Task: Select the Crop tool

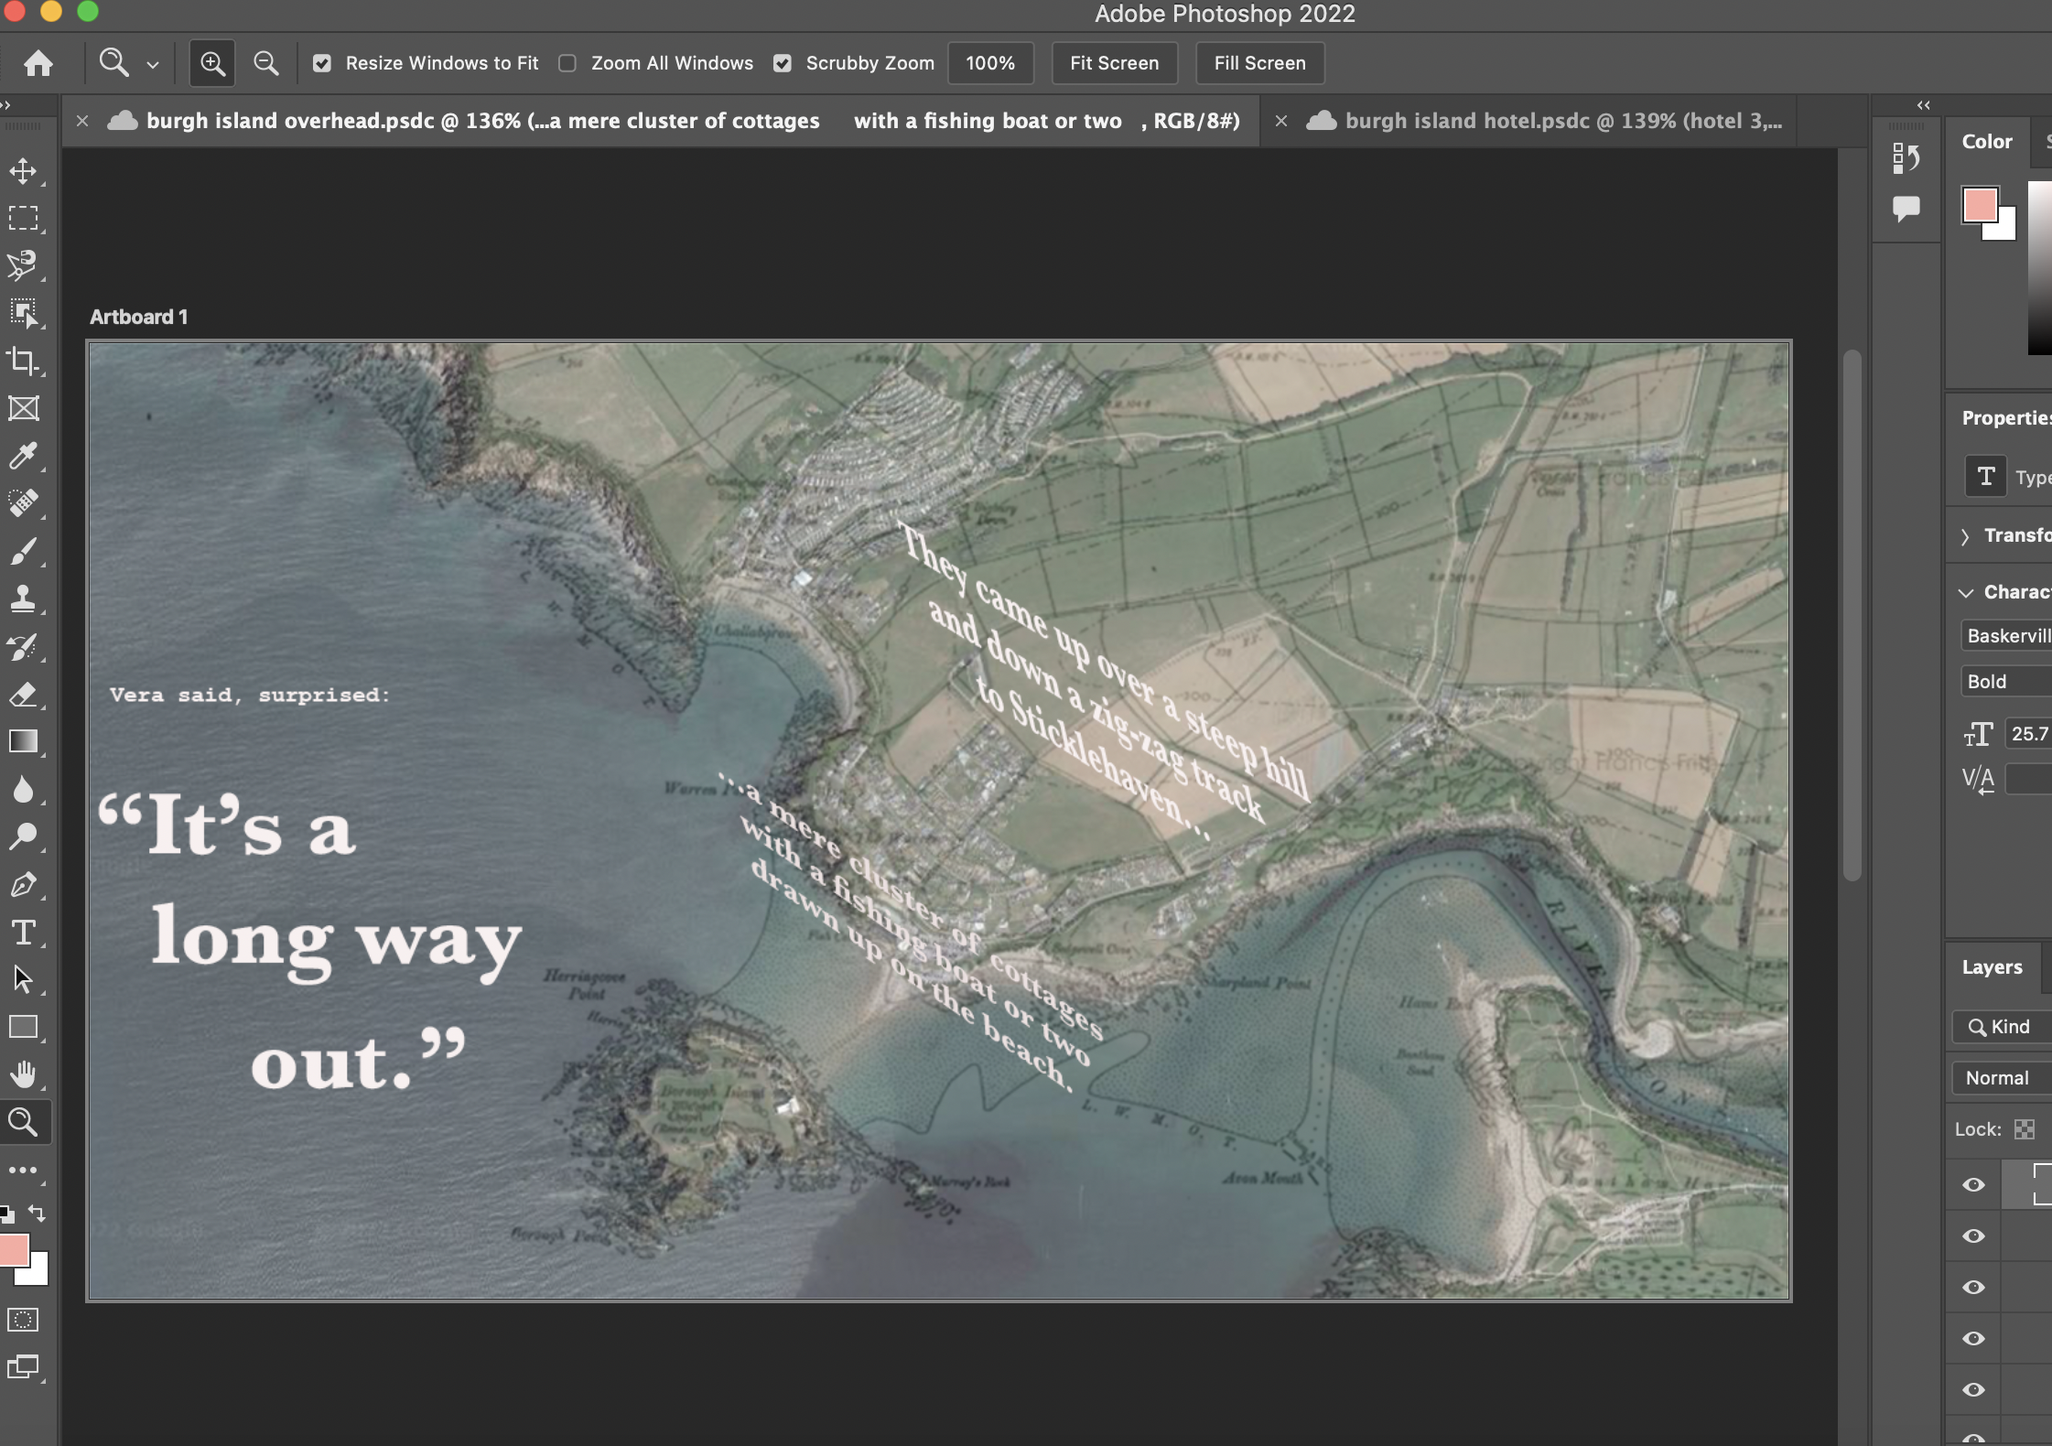Action: coord(23,361)
